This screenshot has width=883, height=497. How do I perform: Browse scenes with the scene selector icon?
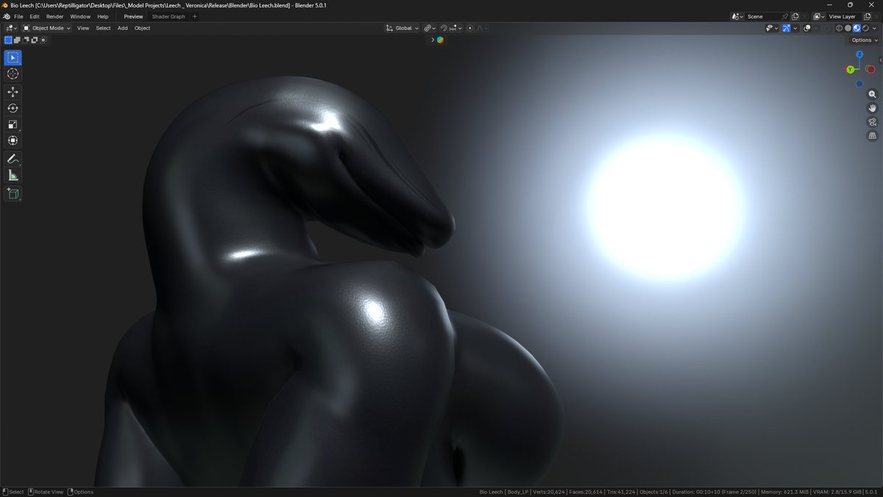tap(737, 16)
